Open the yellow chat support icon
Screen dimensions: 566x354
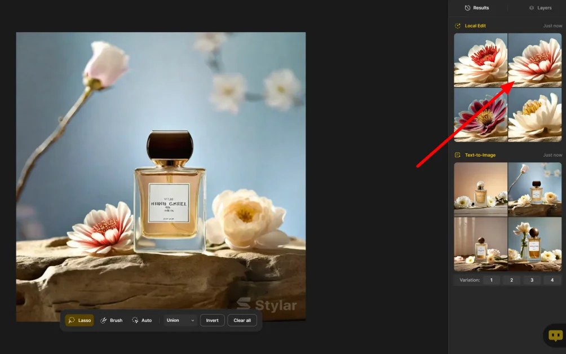pyautogui.click(x=555, y=335)
